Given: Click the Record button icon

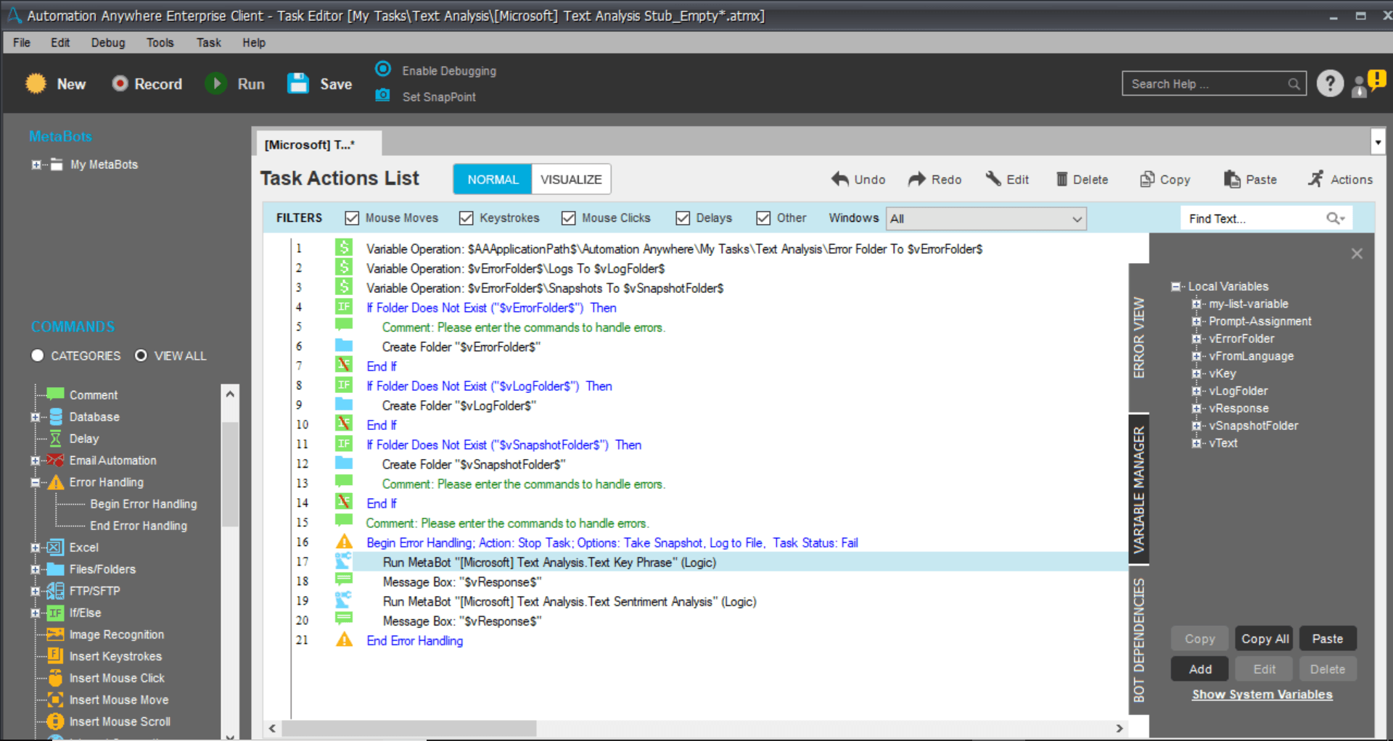Looking at the screenshot, I should [120, 84].
